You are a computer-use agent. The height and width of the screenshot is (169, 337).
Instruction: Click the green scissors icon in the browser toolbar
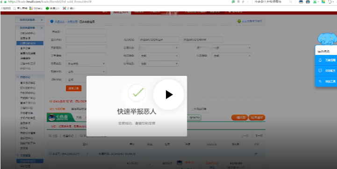click(x=315, y=2)
